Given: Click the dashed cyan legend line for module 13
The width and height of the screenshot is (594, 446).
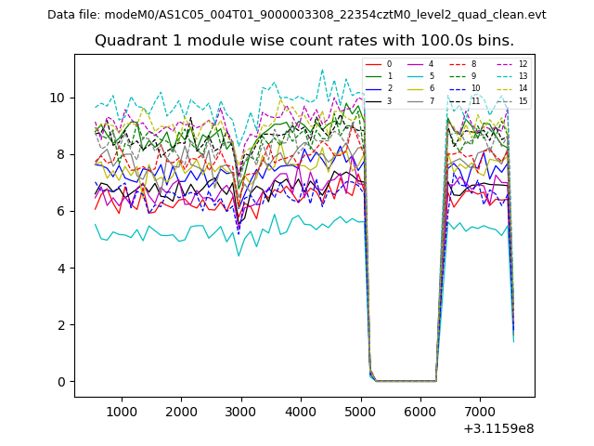Looking at the screenshot, I should pos(503,76).
